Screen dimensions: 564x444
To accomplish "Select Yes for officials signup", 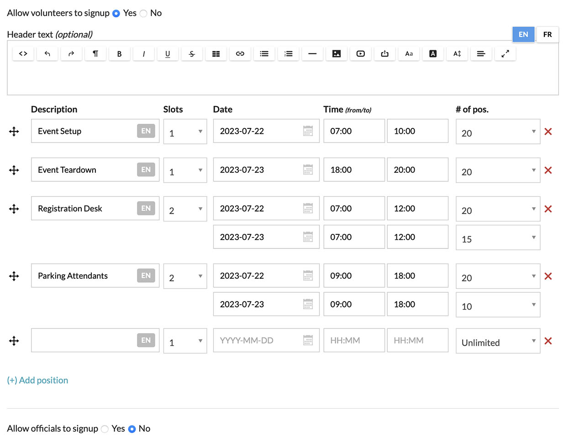I will coord(105,429).
